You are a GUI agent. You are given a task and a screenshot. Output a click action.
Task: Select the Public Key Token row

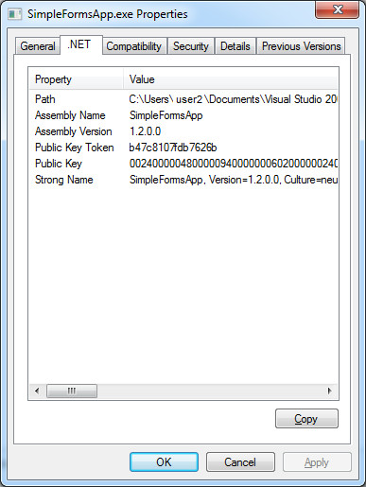pyautogui.click(x=183, y=148)
